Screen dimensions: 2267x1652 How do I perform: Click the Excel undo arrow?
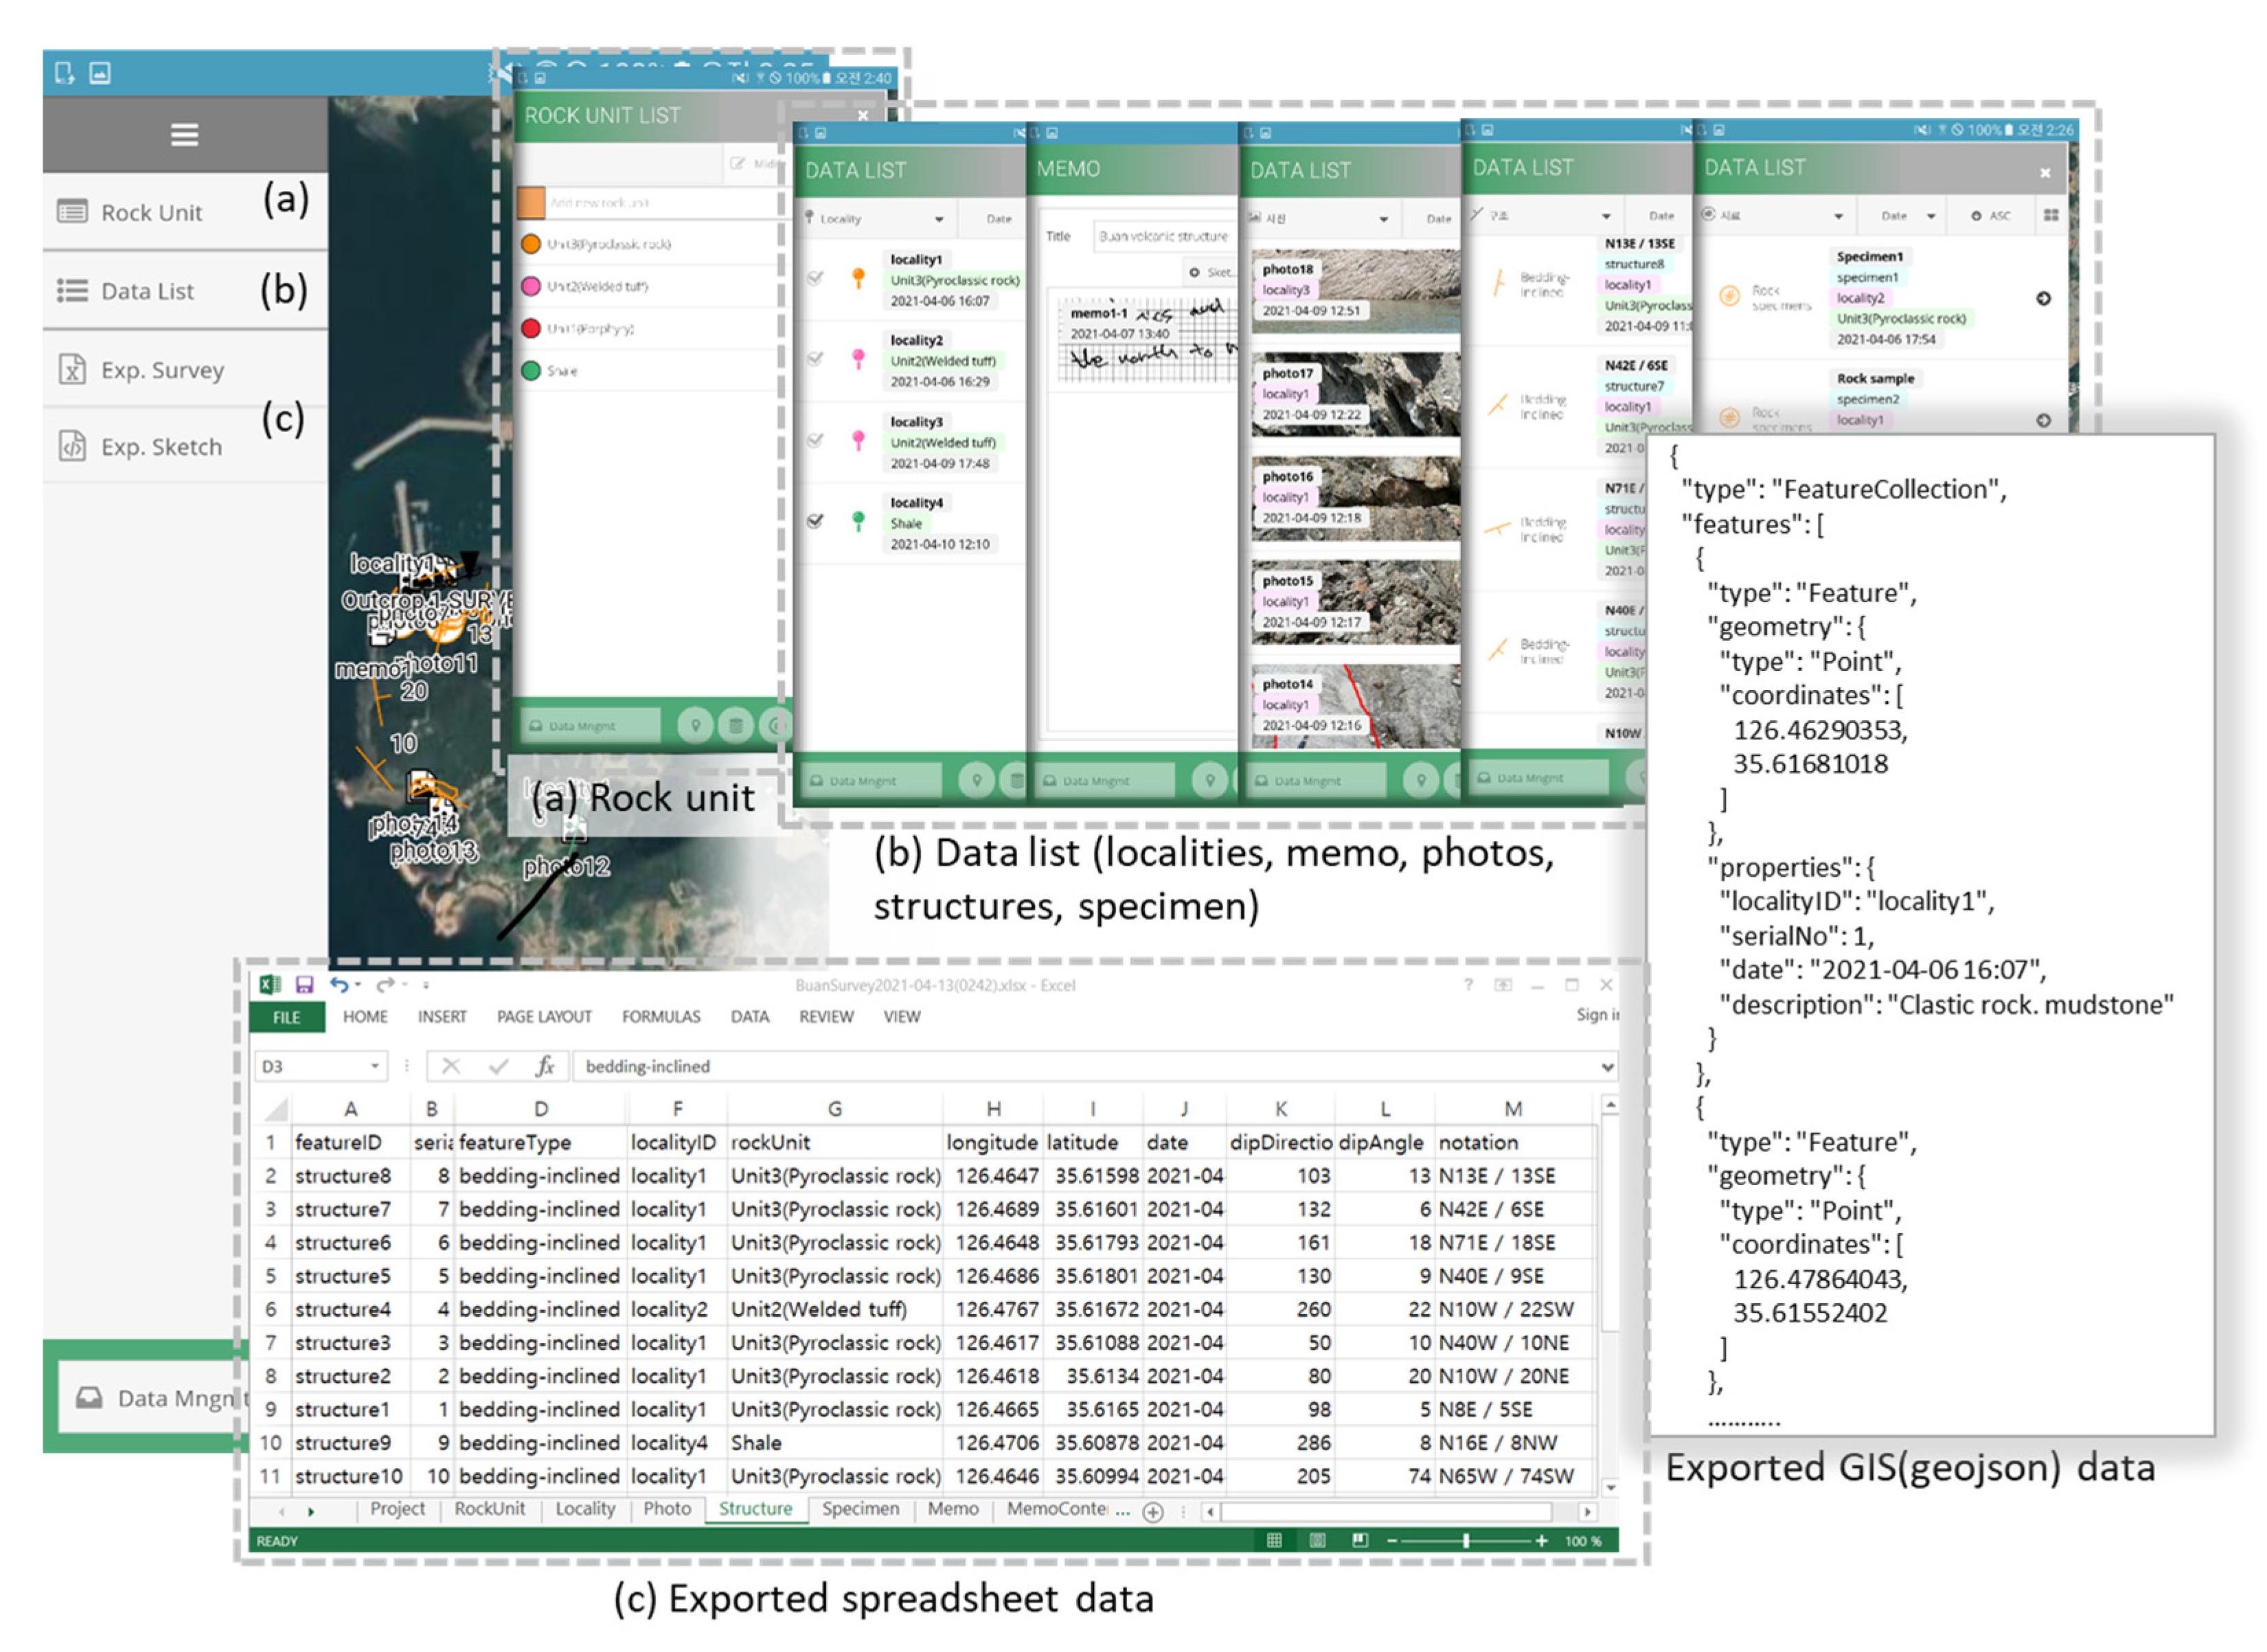tap(339, 985)
